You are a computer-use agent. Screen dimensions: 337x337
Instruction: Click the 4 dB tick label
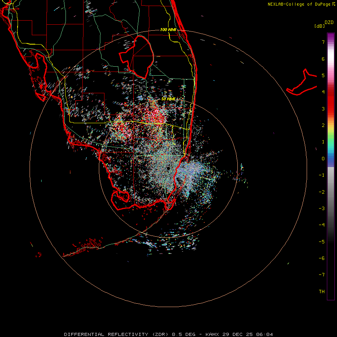tap(323, 92)
